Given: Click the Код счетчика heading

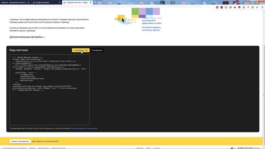Looking at the screenshot, I should click(x=19, y=50).
